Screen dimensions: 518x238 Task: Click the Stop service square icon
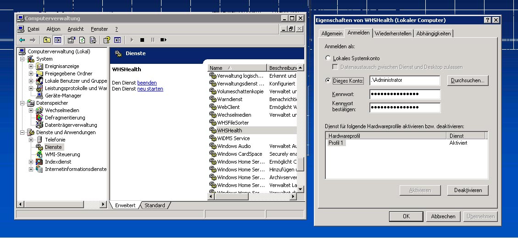[142, 40]
